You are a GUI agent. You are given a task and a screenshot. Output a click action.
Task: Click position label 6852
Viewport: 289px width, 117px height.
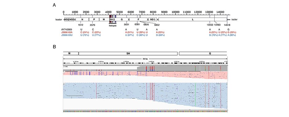tap(157, 25)
